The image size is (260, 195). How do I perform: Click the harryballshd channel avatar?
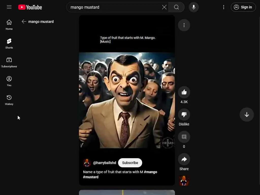(x=87, y=163)
